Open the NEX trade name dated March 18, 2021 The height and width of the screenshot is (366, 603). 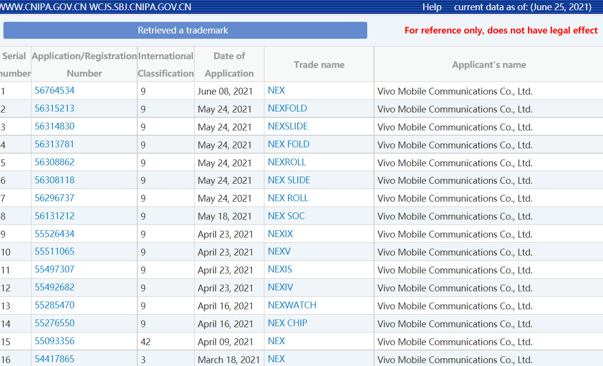click(x=277, y=359)
